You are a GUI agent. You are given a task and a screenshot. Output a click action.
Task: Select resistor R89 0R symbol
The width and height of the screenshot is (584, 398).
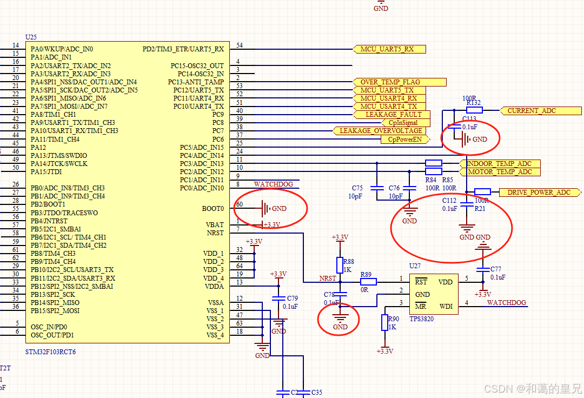(x=368, y=282)
